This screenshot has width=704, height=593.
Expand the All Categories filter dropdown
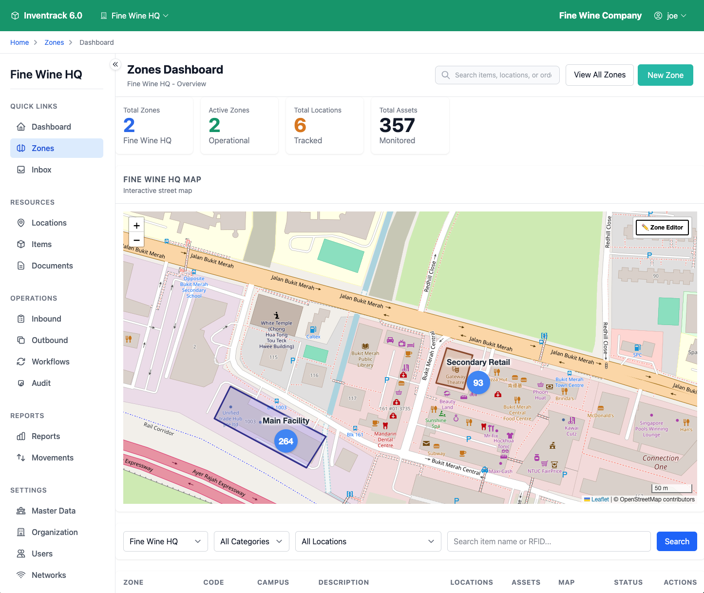pyautogui.click(x=251, y=541)
